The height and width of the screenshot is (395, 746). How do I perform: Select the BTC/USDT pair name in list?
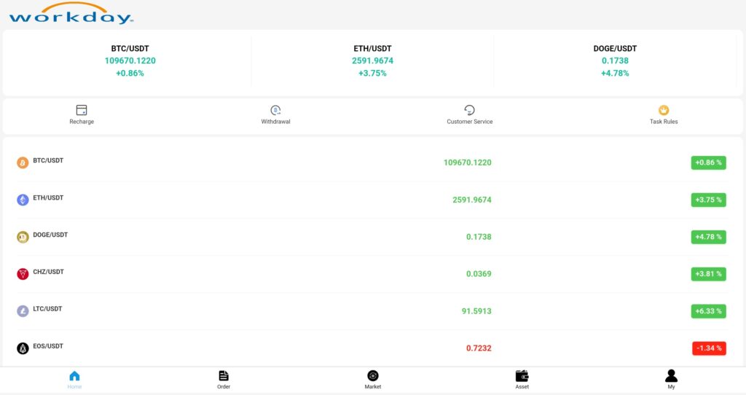click(48, 160)
